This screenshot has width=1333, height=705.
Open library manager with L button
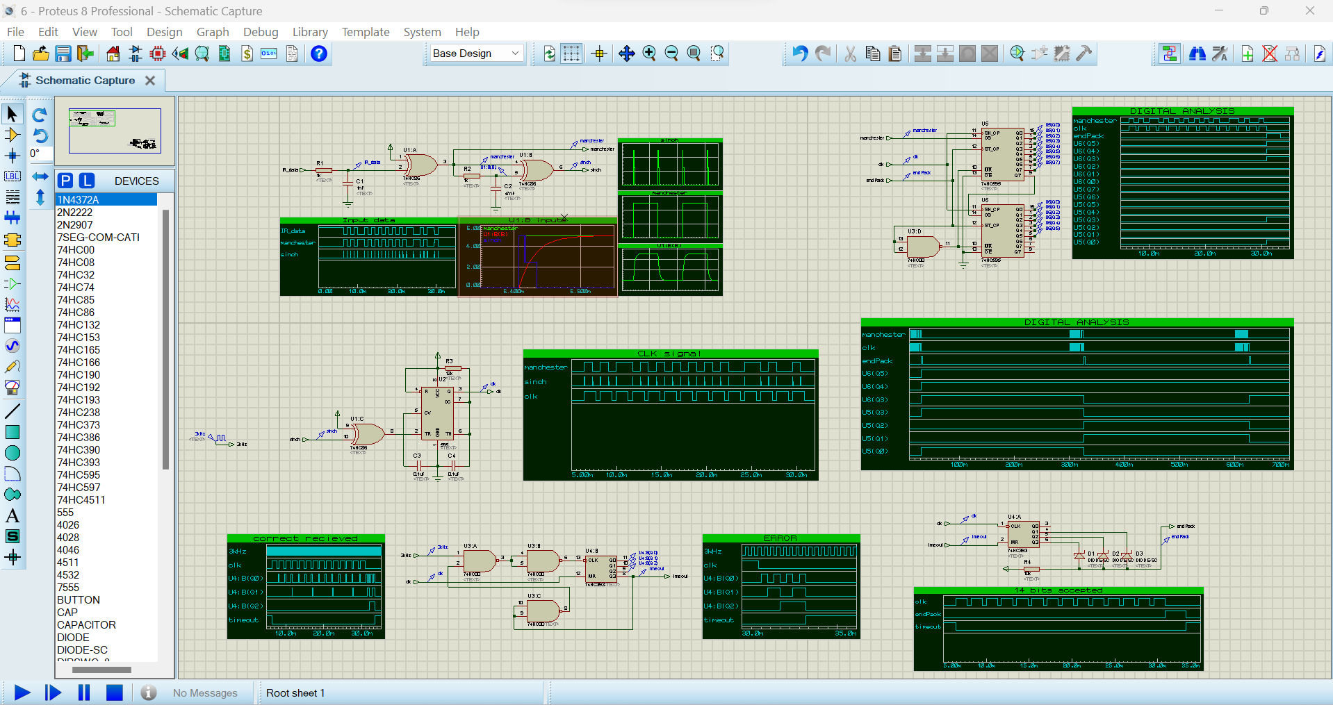87,181
